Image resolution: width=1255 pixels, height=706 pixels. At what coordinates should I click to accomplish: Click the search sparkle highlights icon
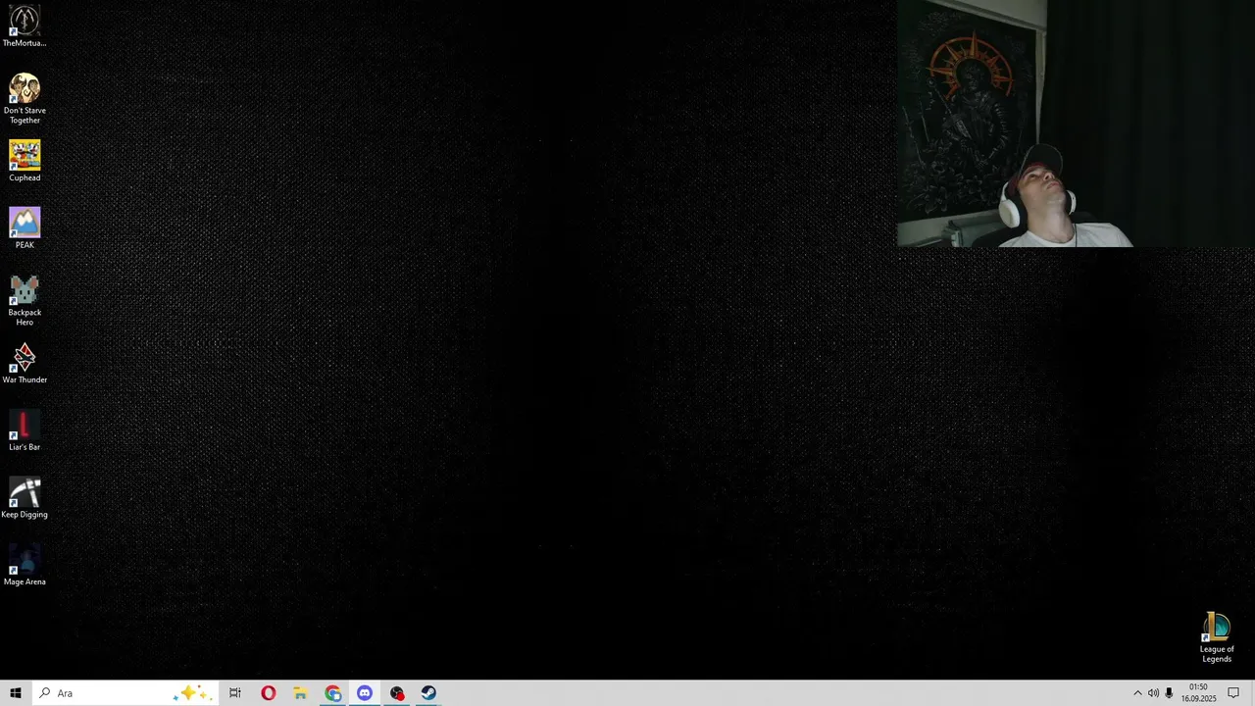click(x=191, y=693)
